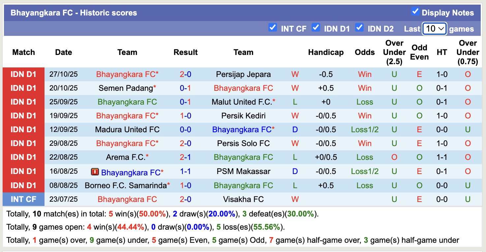The image size is (486, 252).
Task: Click the IDN D1 league badge on top row
Action: pos(23,74)
